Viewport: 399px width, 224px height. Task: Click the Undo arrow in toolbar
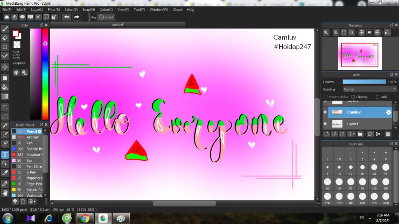click(x=67, y=17)
